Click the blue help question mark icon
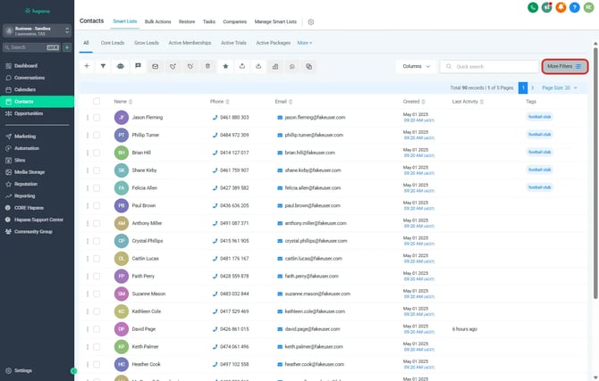Screen dimensions: 599x381 (x=574, y=7)
